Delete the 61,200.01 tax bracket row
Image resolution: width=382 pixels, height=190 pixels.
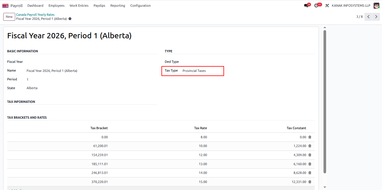point(310,146)
